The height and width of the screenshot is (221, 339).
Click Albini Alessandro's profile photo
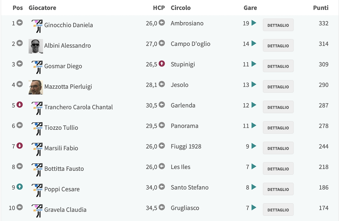coord(36,46)
